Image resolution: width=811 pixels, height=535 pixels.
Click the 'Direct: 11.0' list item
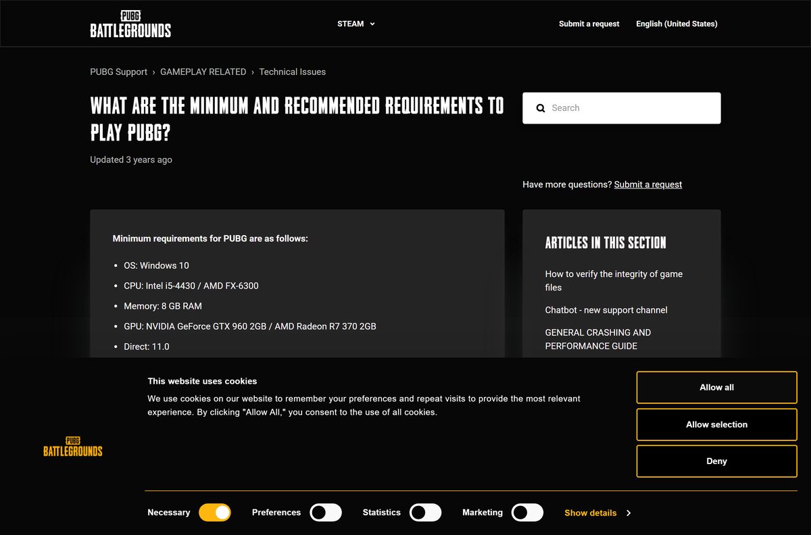point(147,347)
